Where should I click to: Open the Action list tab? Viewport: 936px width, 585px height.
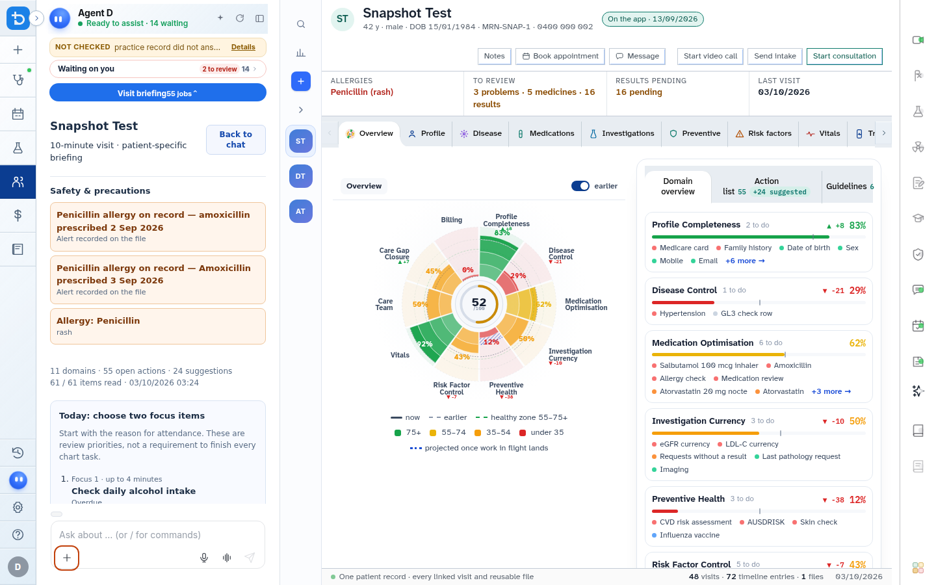tap(766, 187)
